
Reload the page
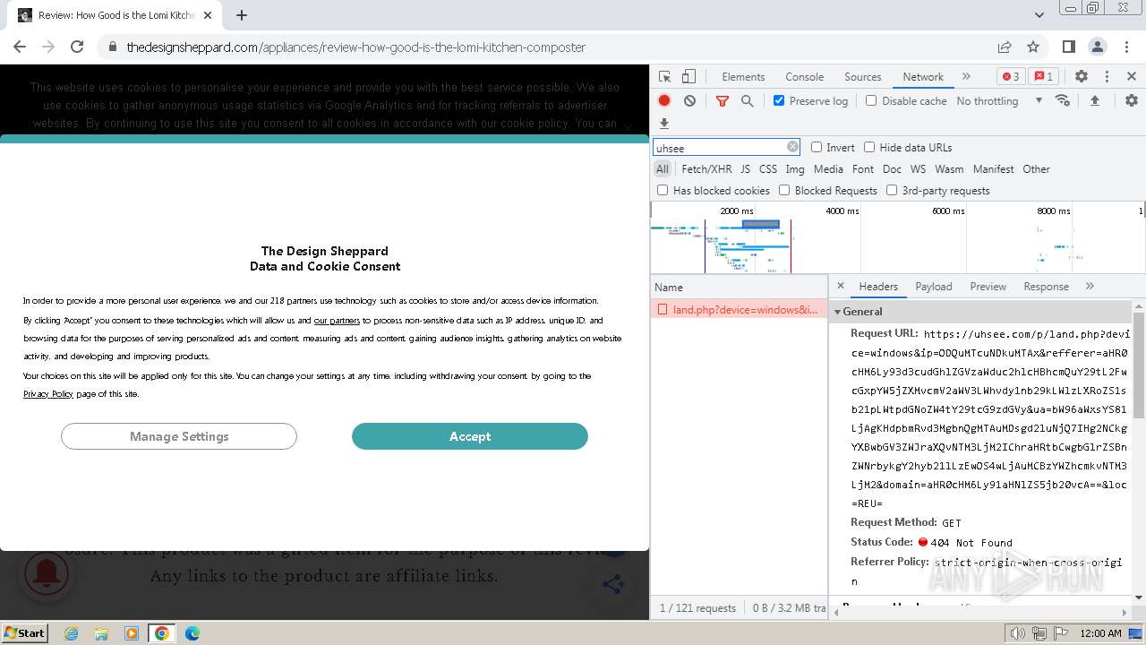pyautogui.click(x=77, y=47)
